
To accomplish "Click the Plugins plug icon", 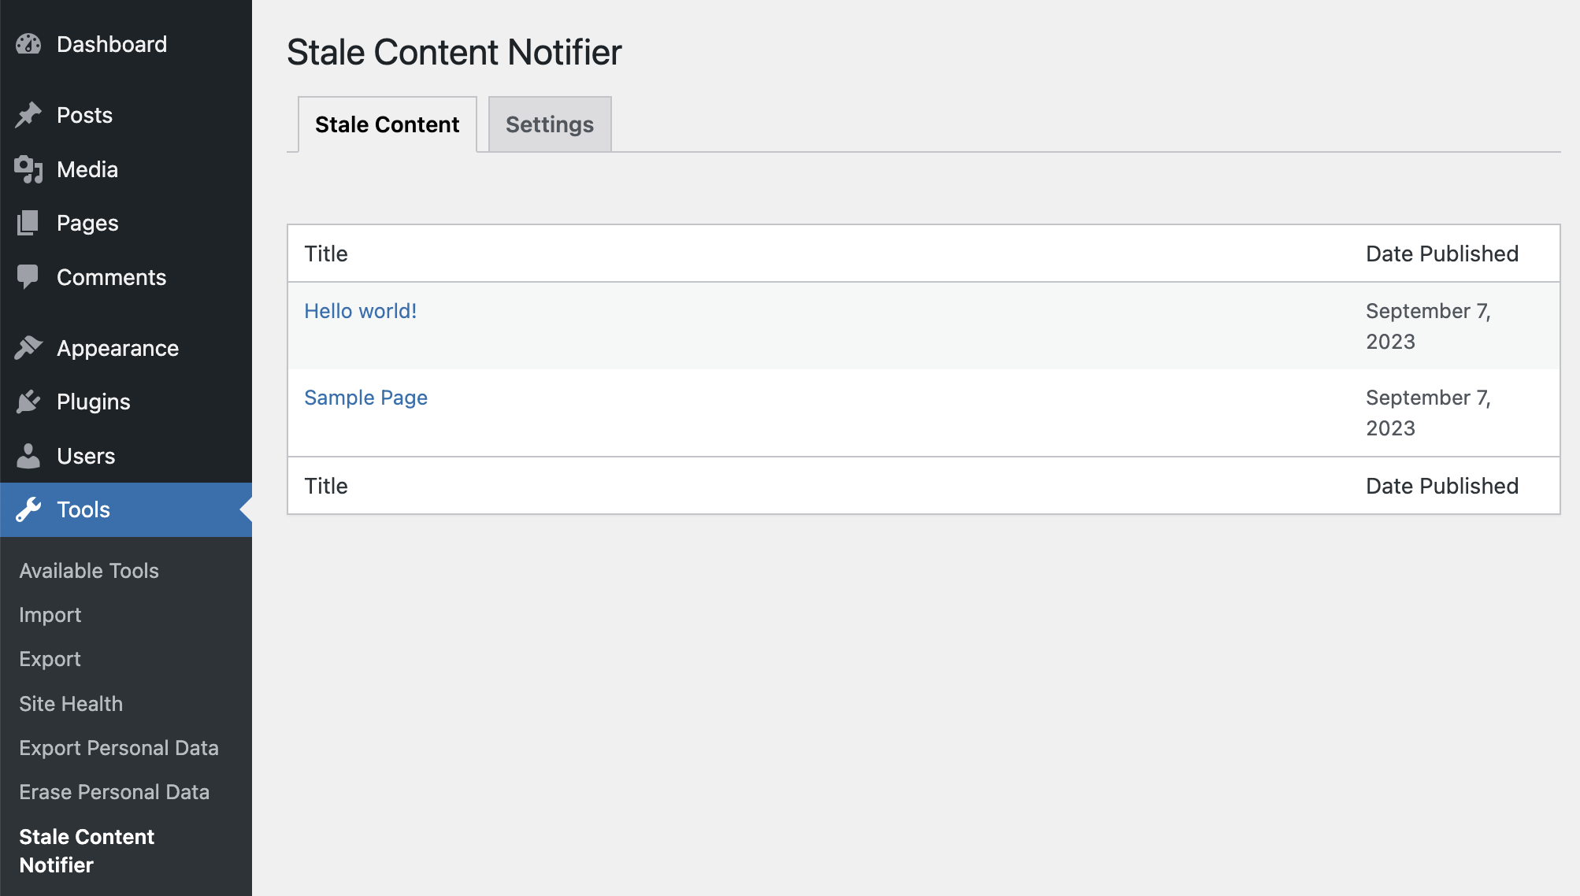I will [28, 402].
